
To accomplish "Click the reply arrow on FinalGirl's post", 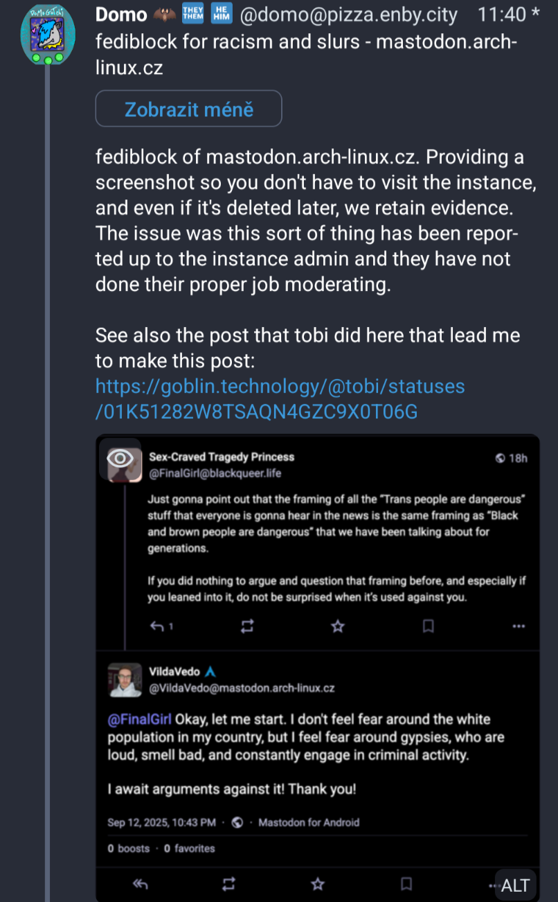I will pyautogui.click(x=158, y=626).
